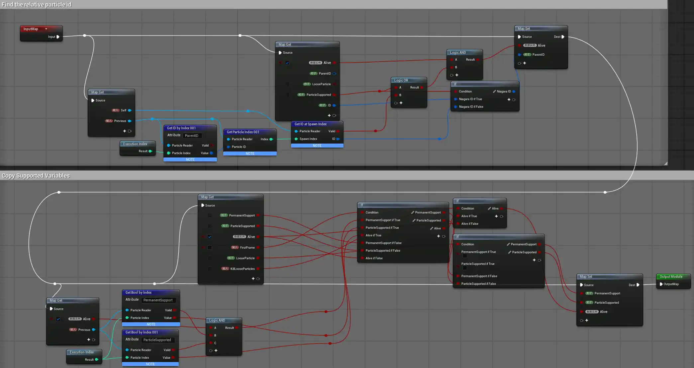The width and height of the screenshot is (694, 368).
Task: Expand the NOTE bar under Get Particle Index 001
Action: [x=250, y=153]
